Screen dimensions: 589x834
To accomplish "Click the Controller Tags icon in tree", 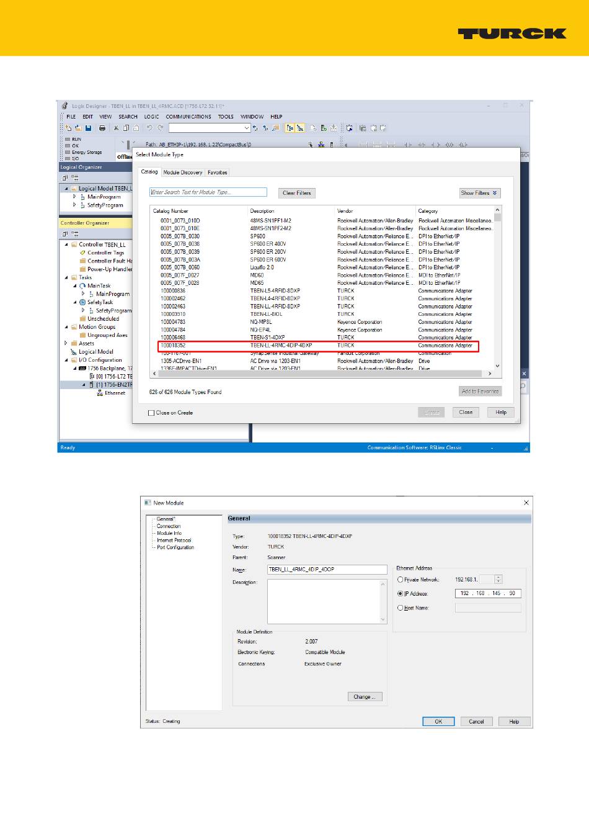I will (x=82, y=253).
